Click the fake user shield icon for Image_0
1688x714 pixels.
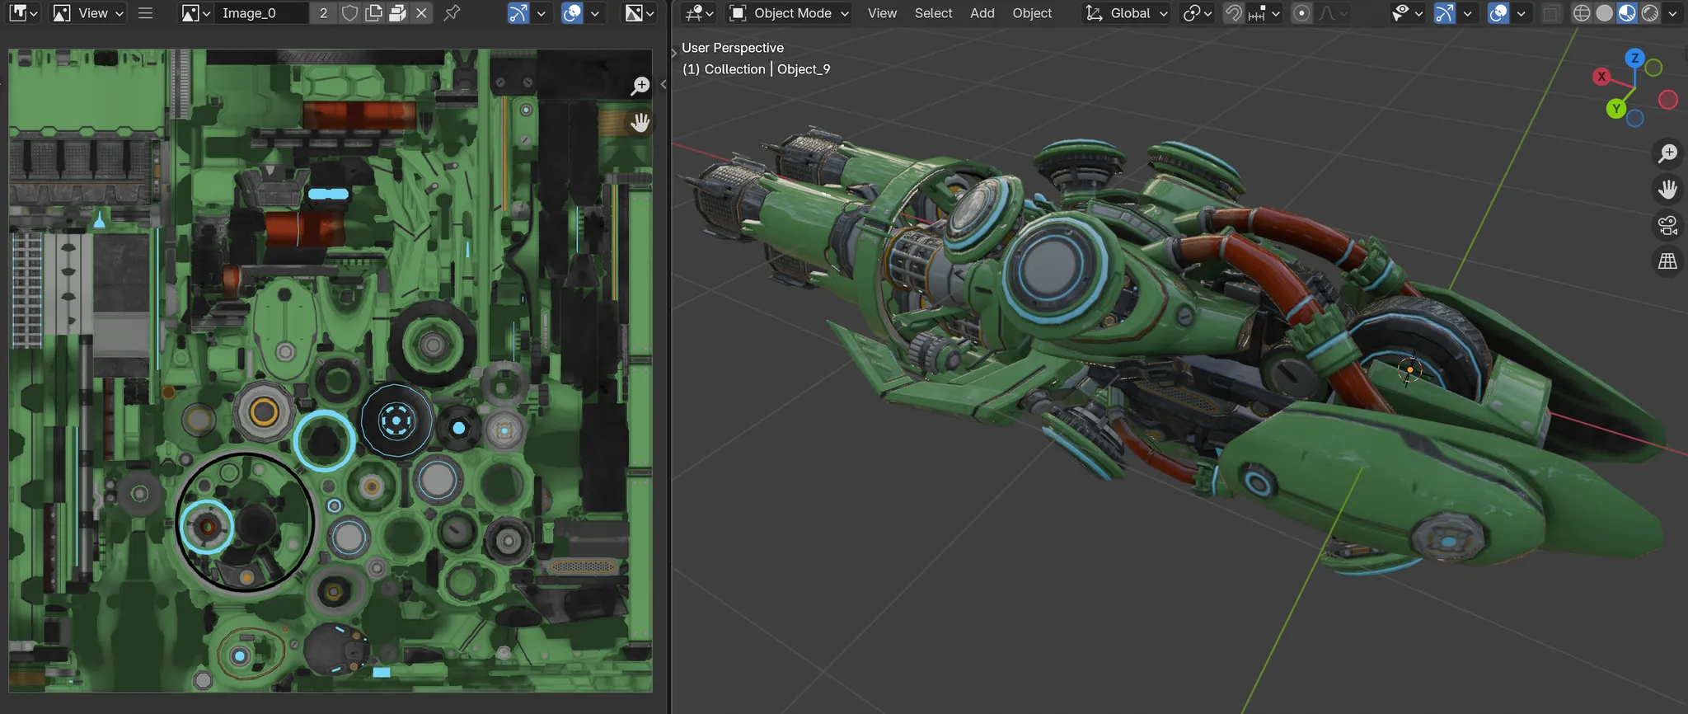coord(349,13)
